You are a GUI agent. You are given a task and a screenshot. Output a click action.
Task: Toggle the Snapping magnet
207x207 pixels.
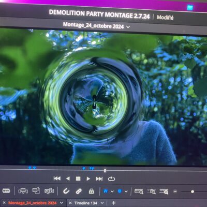point(66,191)
